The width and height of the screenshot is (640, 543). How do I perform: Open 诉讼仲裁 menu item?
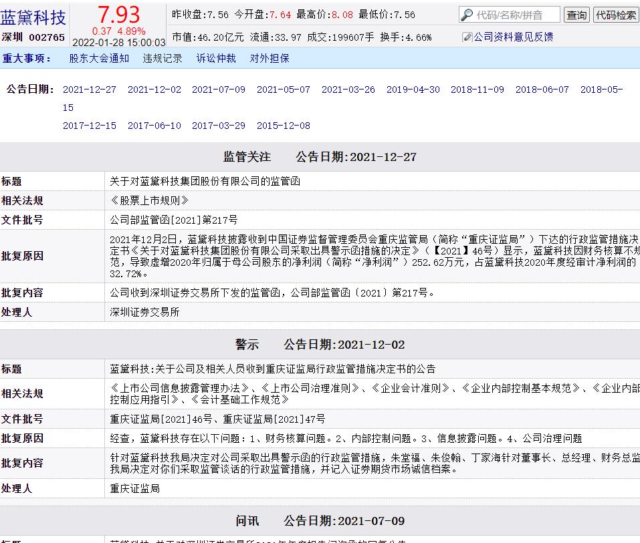pos(216,58)
